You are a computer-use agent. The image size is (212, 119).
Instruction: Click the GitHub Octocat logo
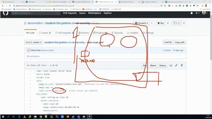6,13
